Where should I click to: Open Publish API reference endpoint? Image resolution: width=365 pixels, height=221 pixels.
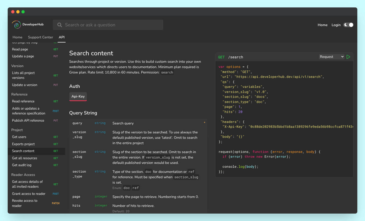click(x=28, y=121)
